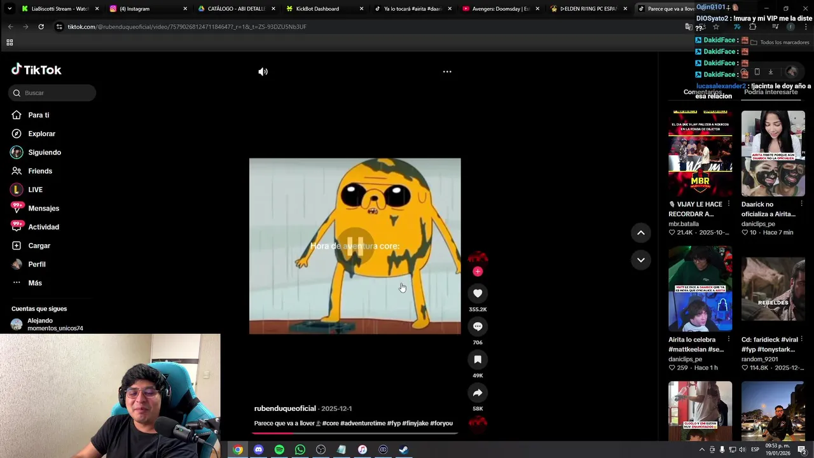Switch to the Avengers: Doomsday browser tab
814x458 pixels.
click(x=501, y=9)
